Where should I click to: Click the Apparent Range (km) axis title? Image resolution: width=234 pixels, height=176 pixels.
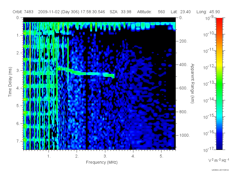(x=192, y=84)
